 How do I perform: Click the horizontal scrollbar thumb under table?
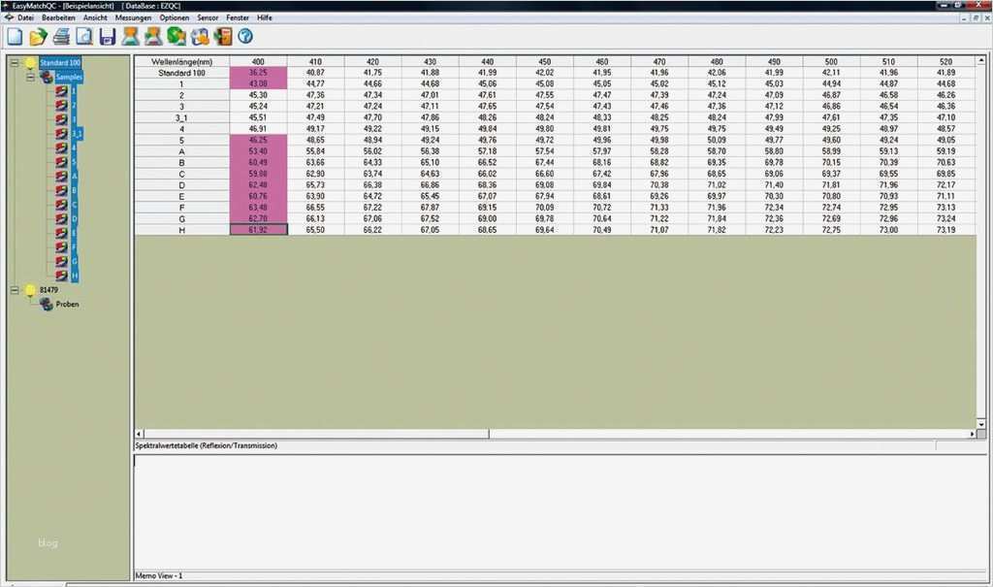tap(317, 435)
